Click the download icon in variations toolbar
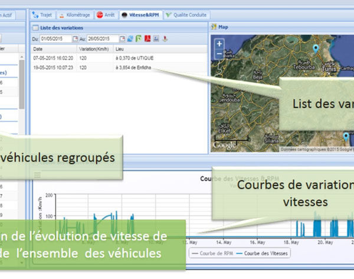This screenshot has width=354, height=279. [x=165, y=39]
